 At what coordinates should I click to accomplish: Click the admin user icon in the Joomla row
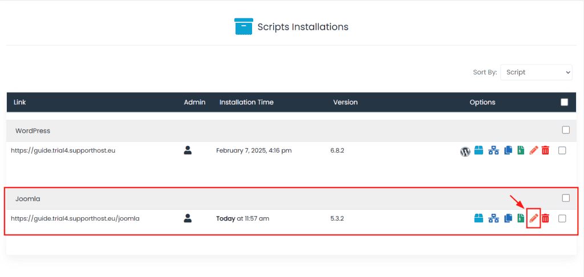188,218
